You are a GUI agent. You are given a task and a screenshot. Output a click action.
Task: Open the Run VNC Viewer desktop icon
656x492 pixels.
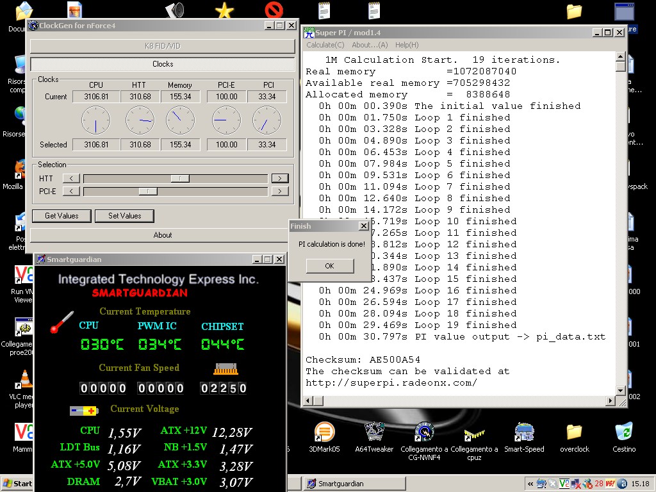[x=24, y=275]
